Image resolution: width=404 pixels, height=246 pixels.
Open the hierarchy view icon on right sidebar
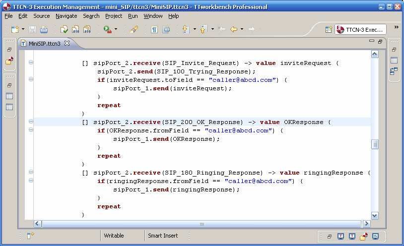[x=394, y=71]
